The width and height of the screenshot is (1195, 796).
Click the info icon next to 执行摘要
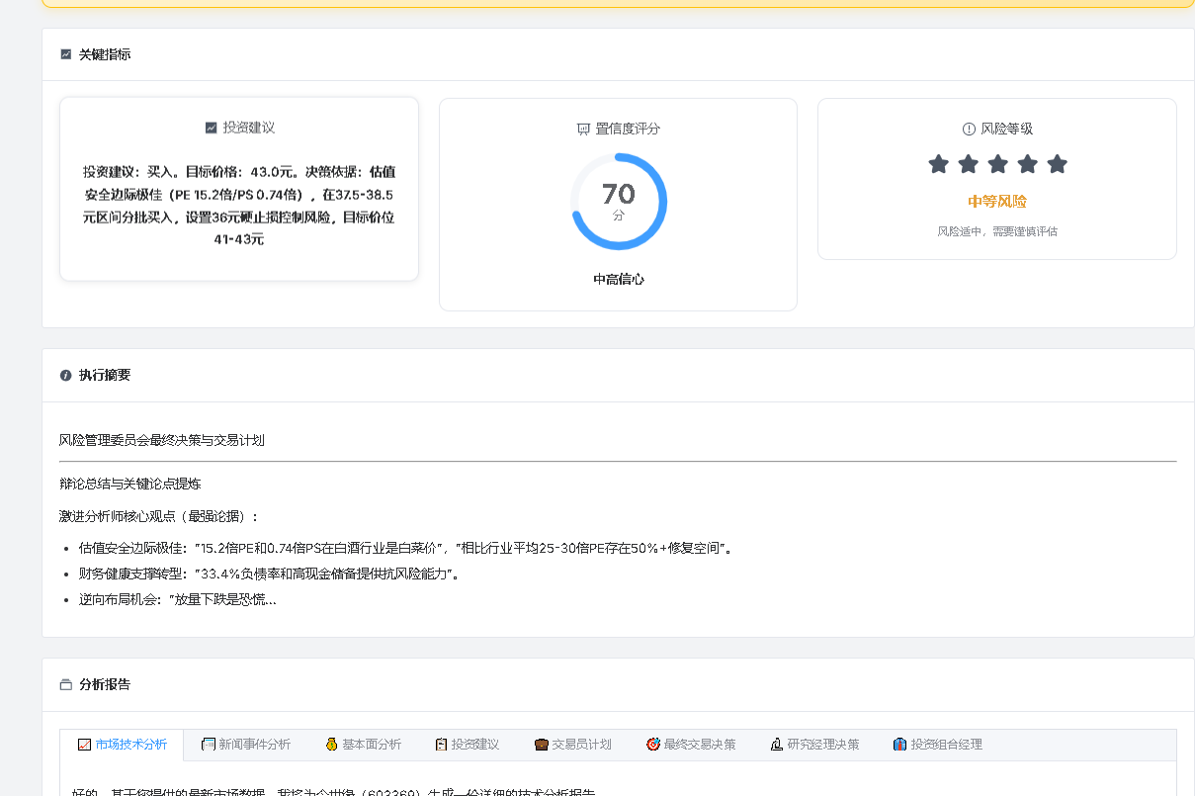66,375
